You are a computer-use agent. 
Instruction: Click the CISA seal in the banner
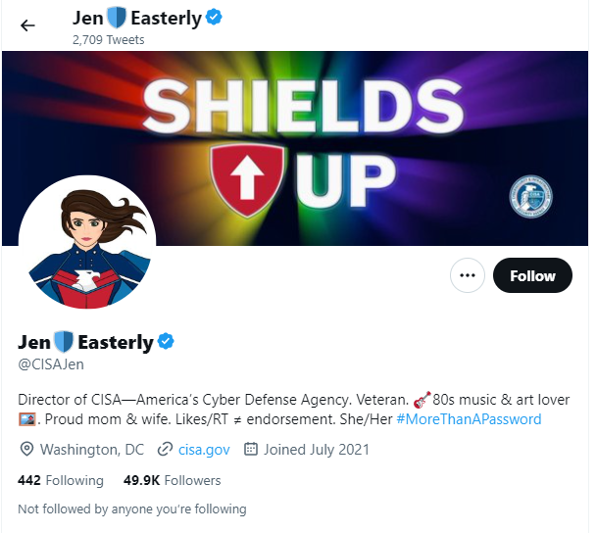point(530,197)
